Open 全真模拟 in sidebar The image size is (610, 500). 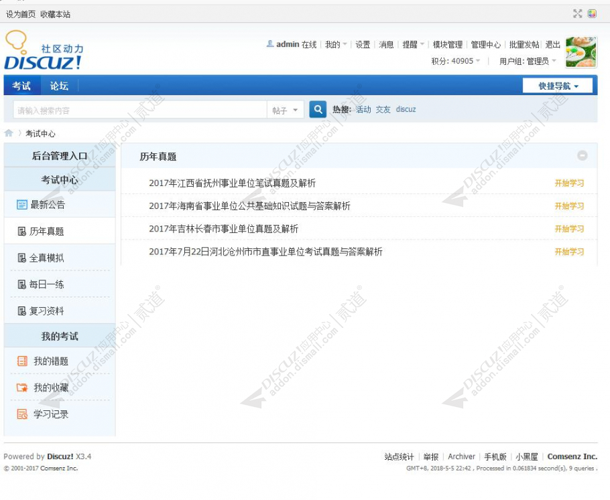(x=46, y=258)
